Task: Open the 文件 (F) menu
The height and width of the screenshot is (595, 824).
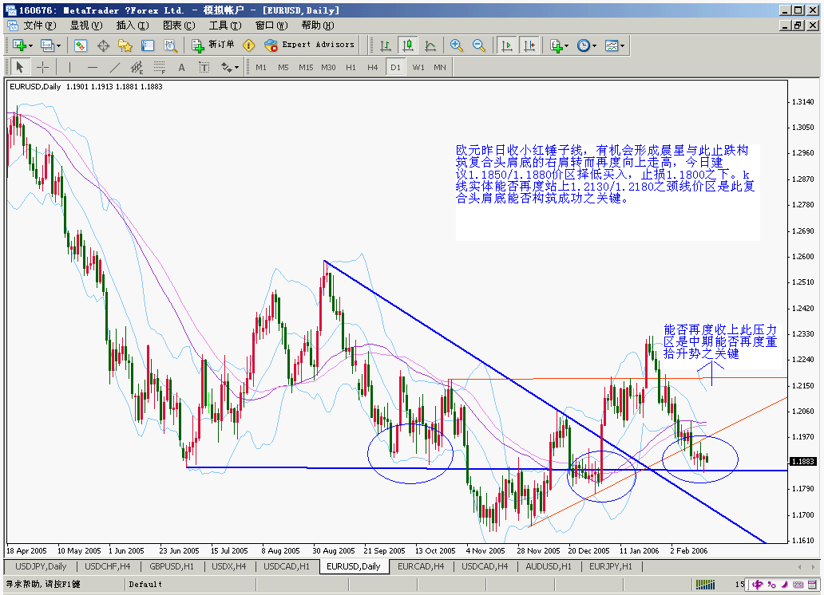Action: point(39,26)
